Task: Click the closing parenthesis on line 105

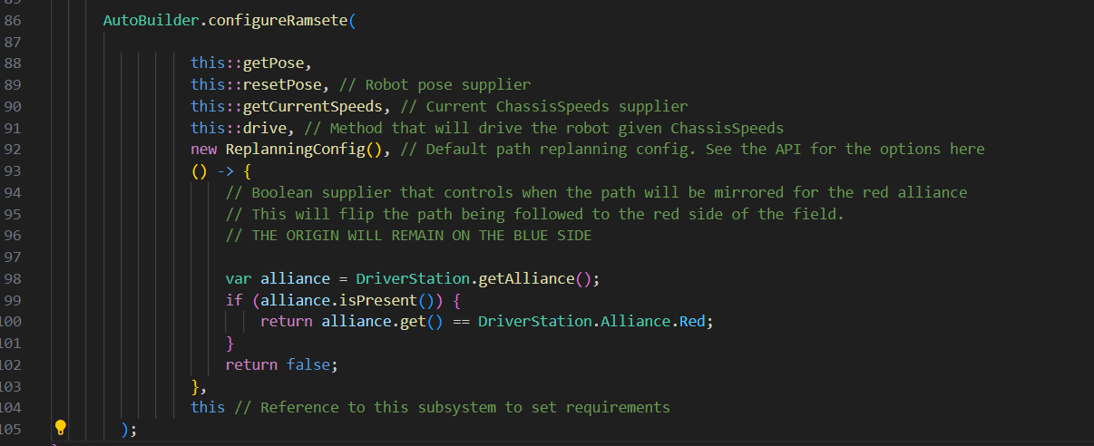Action: point(125,429)
